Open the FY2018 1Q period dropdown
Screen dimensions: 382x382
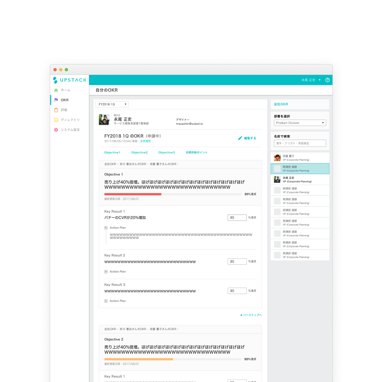[112, 104]
